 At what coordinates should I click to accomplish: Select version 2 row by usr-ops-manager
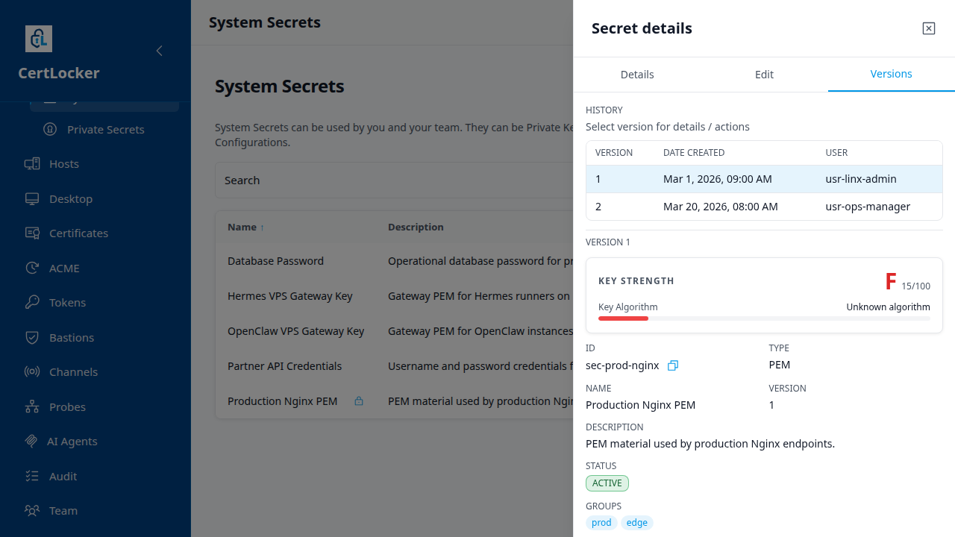coord(764,207)
